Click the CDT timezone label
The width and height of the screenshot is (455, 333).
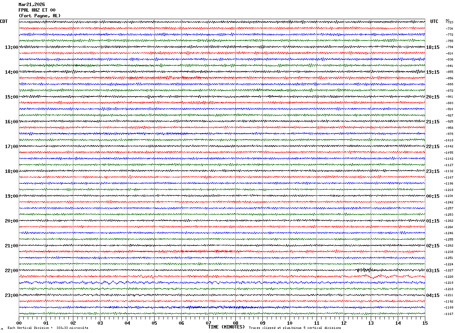click(4, 21)
